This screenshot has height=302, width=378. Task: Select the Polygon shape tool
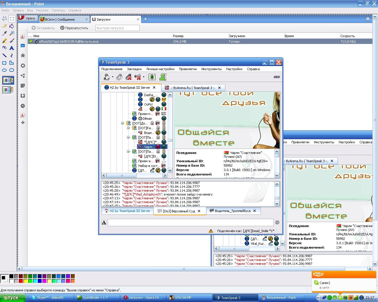tap(12, 63)
